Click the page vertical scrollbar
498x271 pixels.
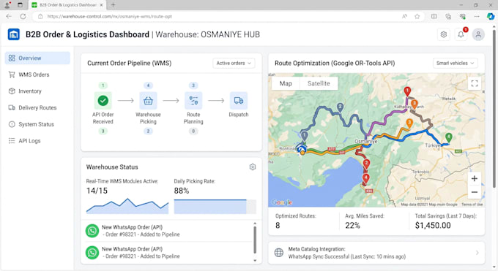tap(494, 108)
